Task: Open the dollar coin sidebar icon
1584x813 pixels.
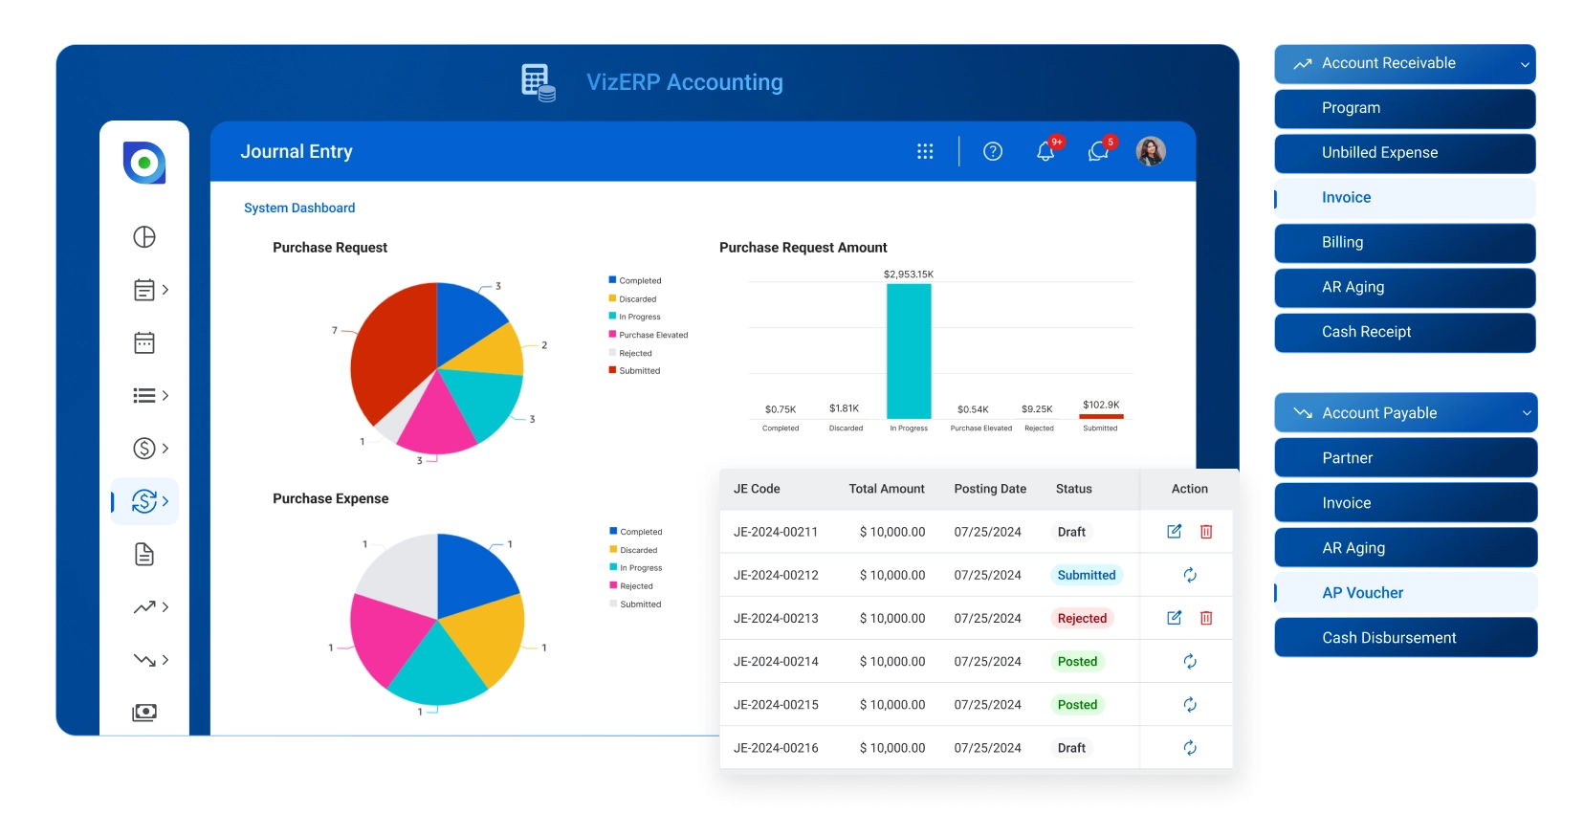Action: [x=144, y=448]
